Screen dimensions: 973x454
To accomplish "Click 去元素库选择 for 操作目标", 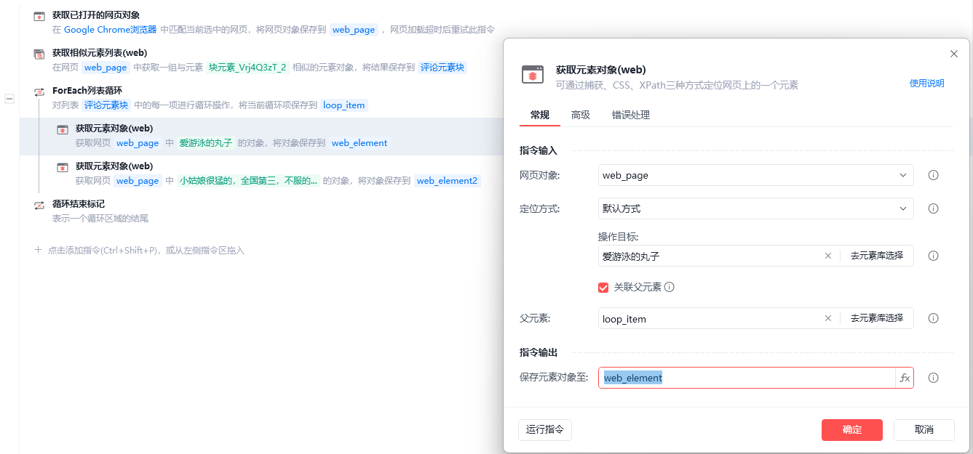I will point(877,256).
